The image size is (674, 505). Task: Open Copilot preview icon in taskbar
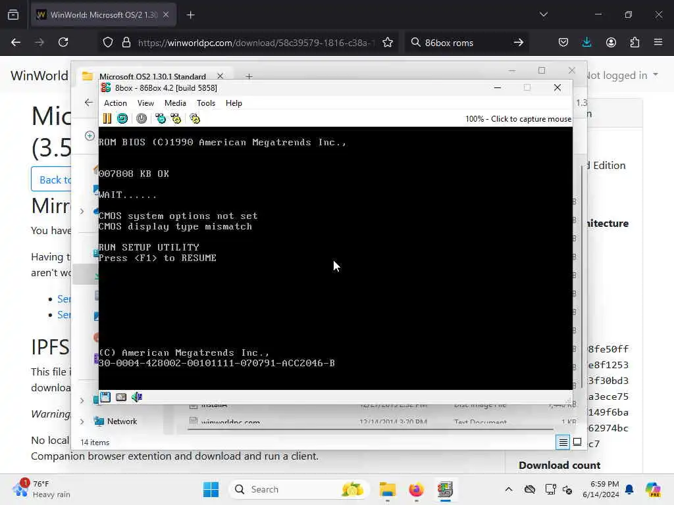(x=653, y=489)
